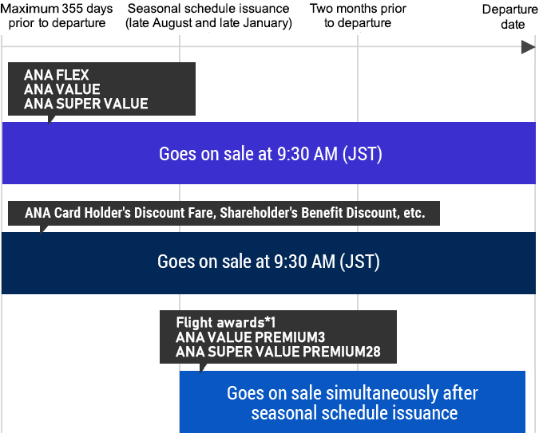The height and width of the screenshot is (437, 539).
Task: Click the ANA FLEX fare name
Action: coord(57,76)
